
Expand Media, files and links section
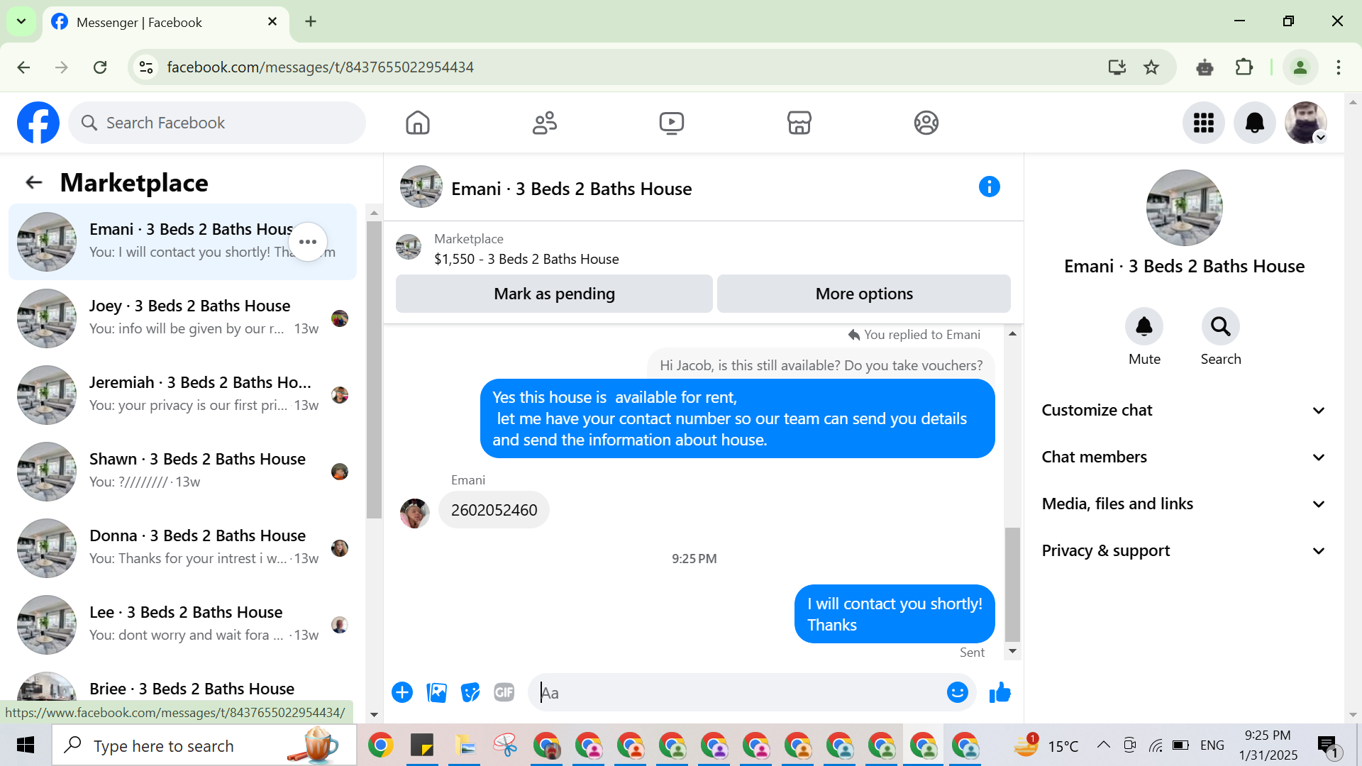[x=1184, y=504]
